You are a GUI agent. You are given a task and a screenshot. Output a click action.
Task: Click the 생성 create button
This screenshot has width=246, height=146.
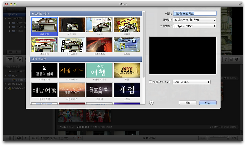(x=208, y=103)
